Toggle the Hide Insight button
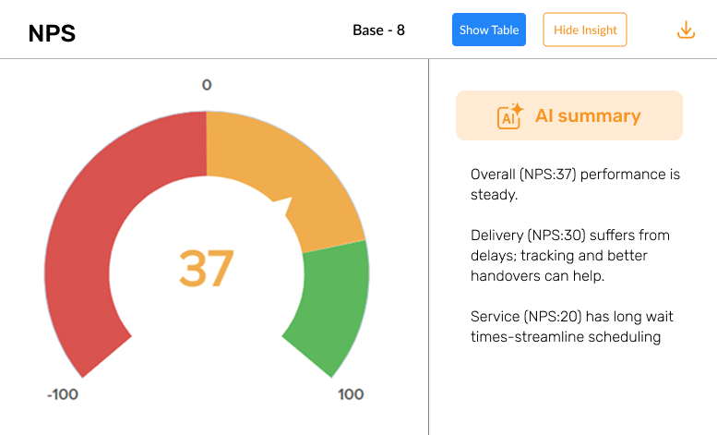717x435 pixels. (584, 30)
